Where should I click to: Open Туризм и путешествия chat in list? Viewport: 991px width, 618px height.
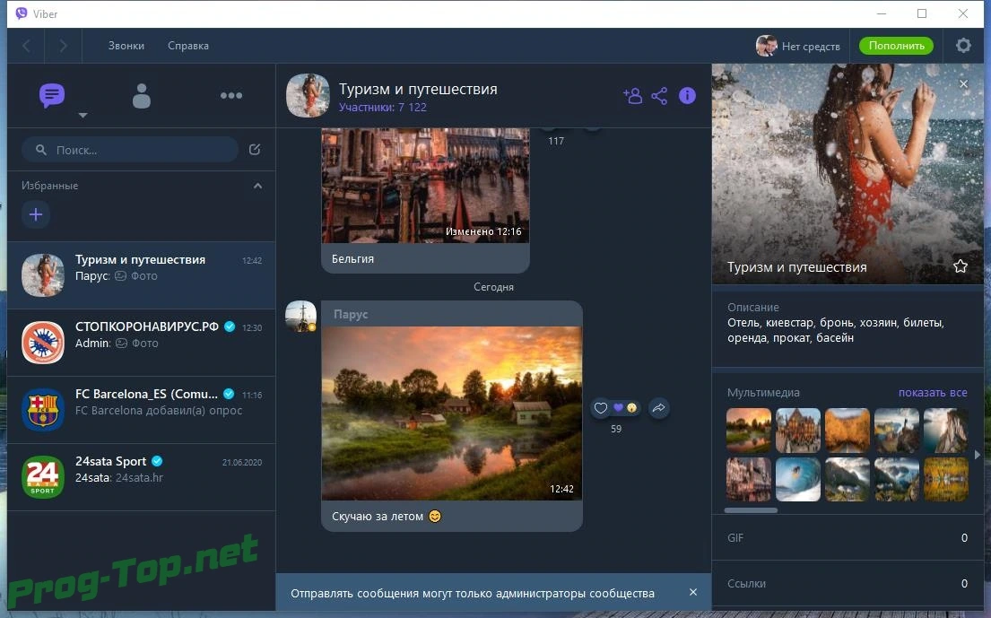(x=142, y=274)
